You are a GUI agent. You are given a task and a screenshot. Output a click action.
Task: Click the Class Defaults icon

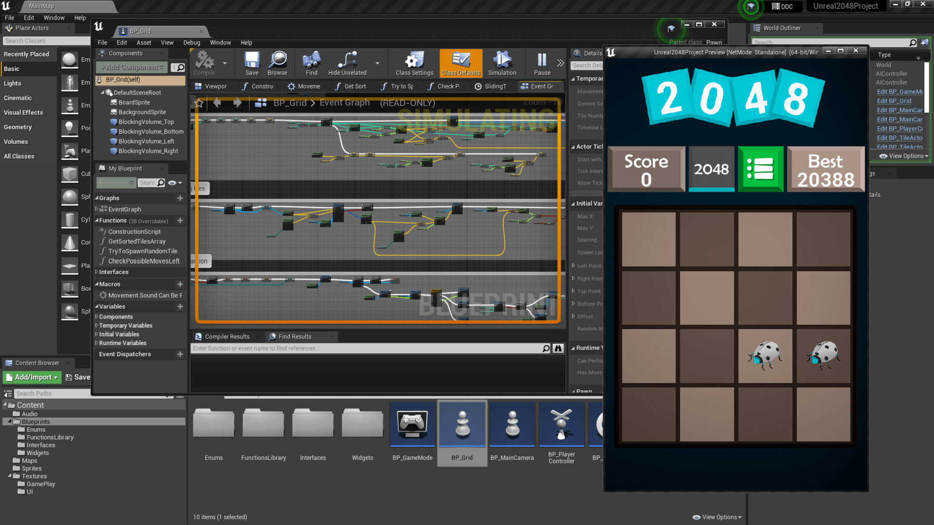461,63
